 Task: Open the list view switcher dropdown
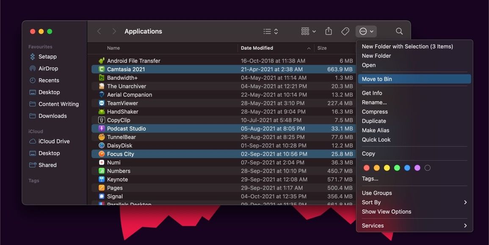click(x=271, y=31)
